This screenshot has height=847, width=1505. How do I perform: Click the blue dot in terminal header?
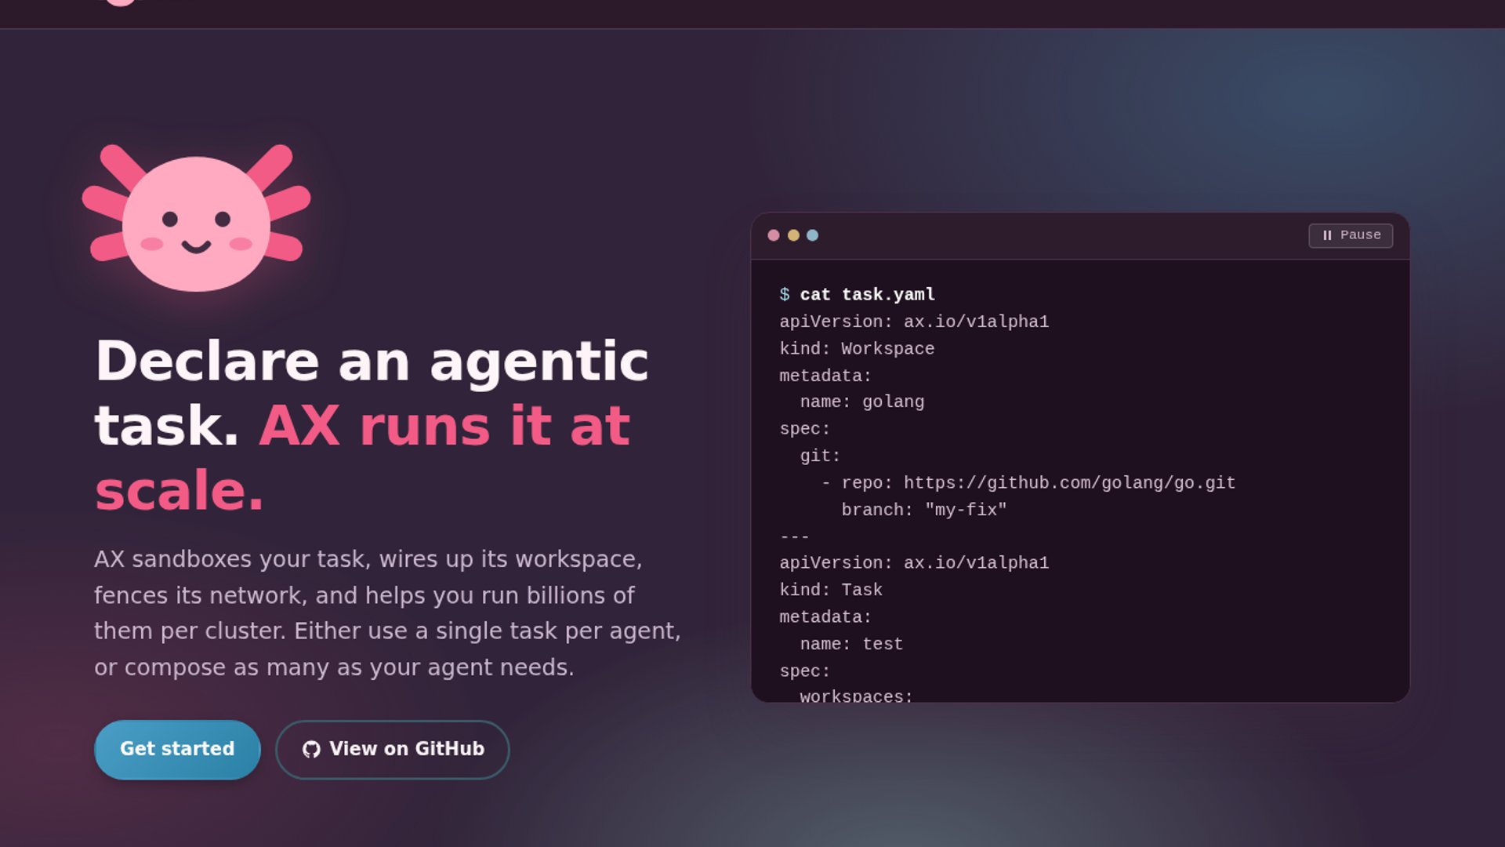(813, 235)
